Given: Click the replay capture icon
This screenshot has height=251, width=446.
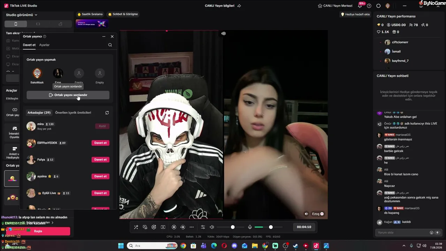Looking at the screenshot, I should pos(183,227).
